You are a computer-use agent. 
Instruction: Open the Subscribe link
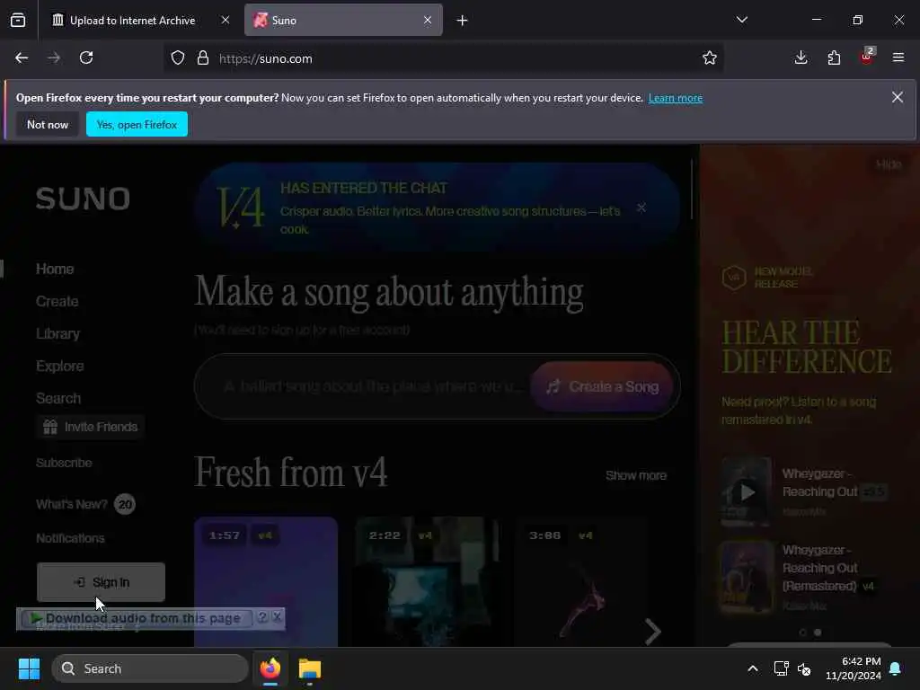64,463
